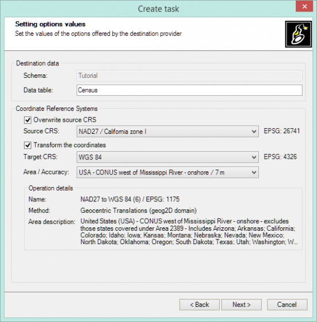Select the WGS 84 combo box
The image size is (317, 322).
pyautogui.click(x=168, y=158)
